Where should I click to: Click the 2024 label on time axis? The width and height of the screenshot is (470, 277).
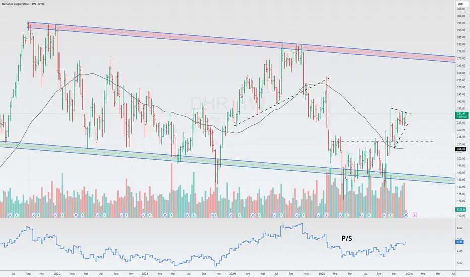coord(232,273)
